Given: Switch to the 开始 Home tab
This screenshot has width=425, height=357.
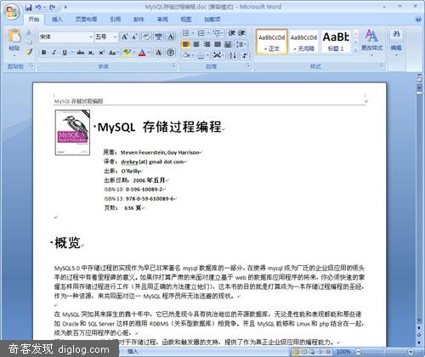Looking at the screenshot, I should coord(34,20).
